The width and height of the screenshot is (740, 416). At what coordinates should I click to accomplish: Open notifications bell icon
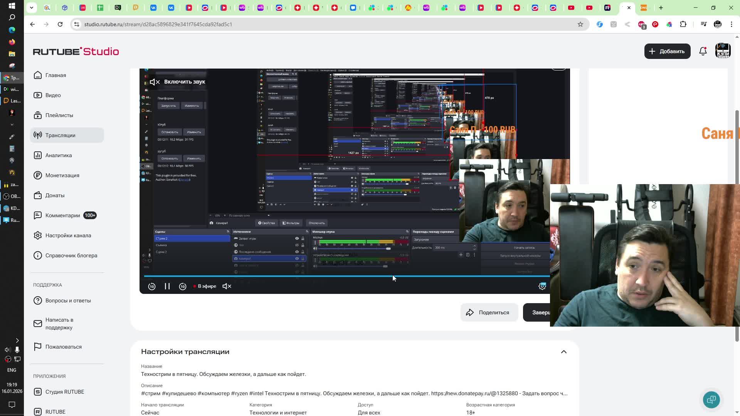pos(703,51)
